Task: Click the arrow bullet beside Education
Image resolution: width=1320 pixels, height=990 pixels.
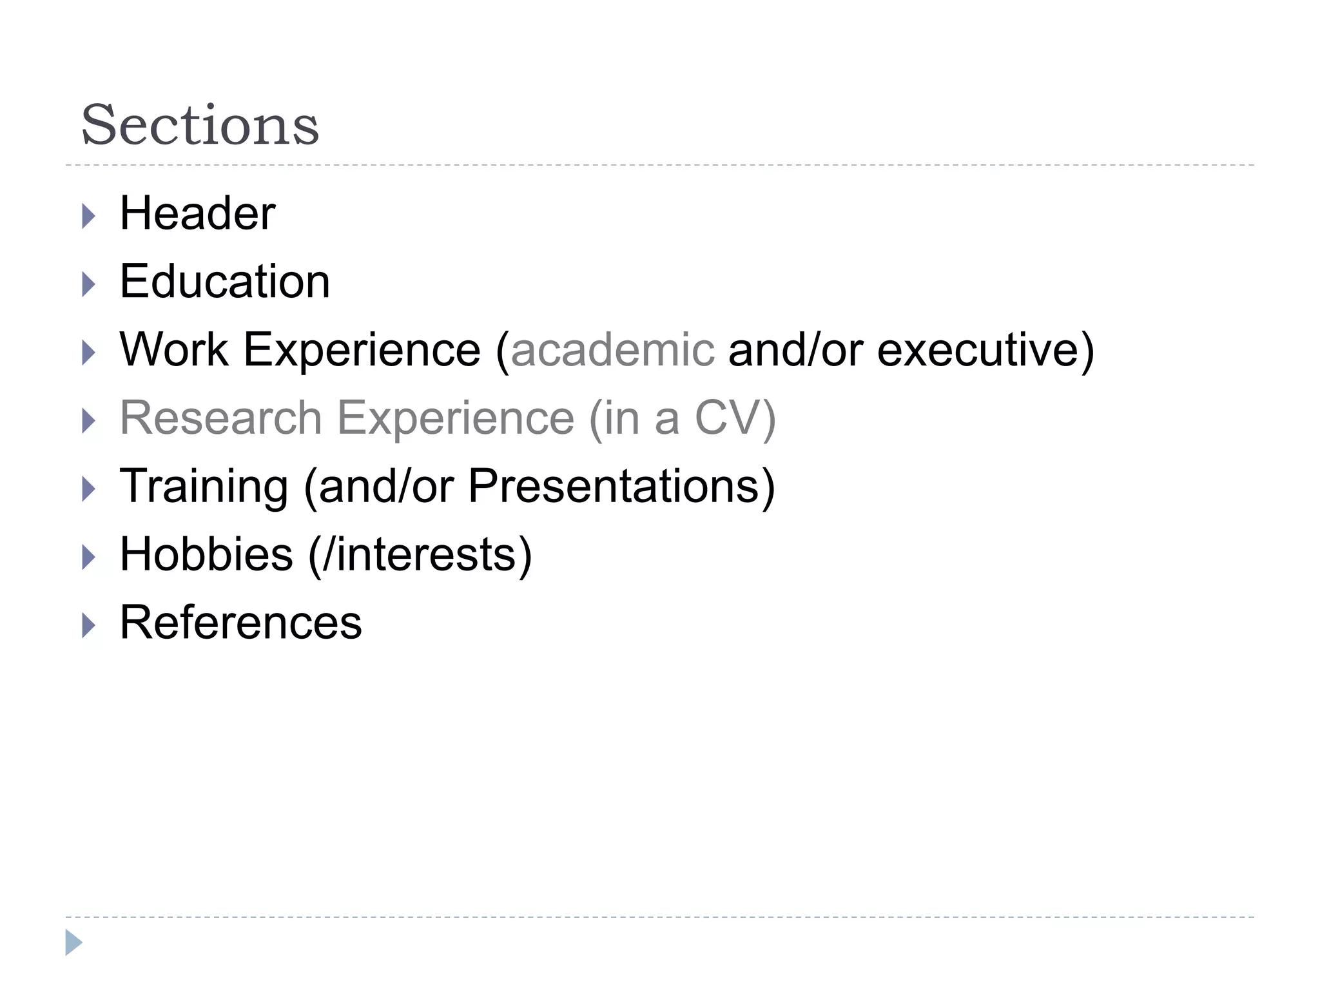Action: [88, 285]
